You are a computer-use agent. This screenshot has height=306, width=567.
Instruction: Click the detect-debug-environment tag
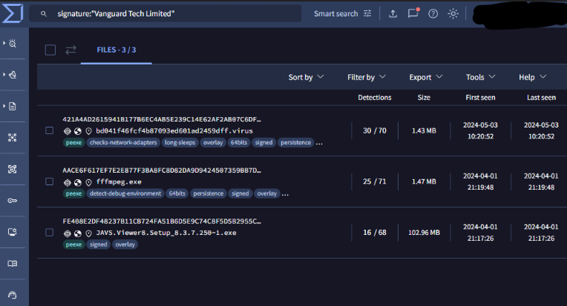pos(125,193)
